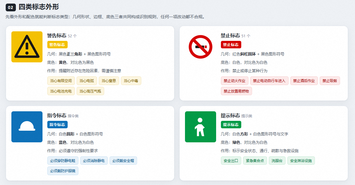Screen dimensions: 355x185
Task: Click the red no-smoking prohibition icon
Action: [201, 47]
